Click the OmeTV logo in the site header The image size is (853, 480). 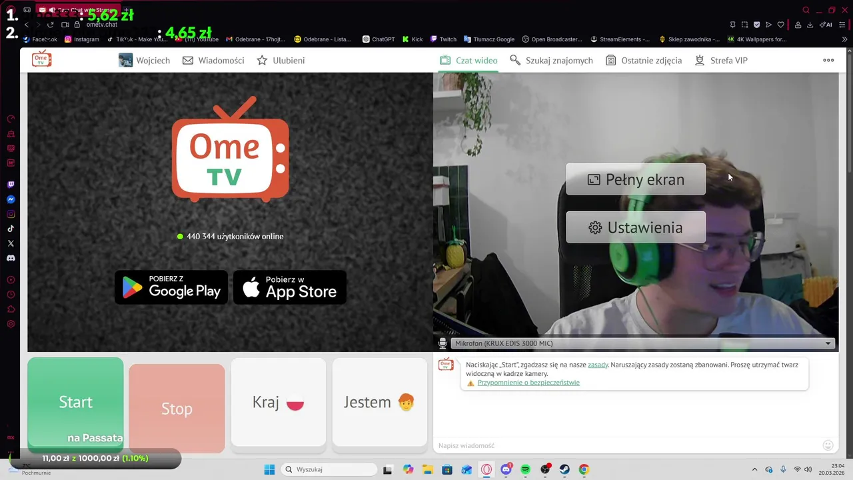42,59
